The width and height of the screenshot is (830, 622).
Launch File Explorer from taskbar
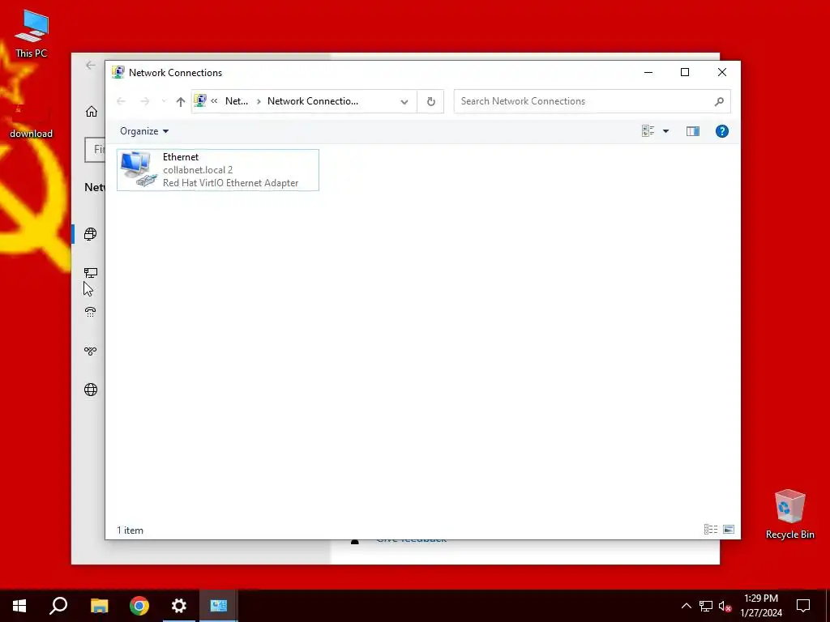pyautogui.click(x=99, y=606)
